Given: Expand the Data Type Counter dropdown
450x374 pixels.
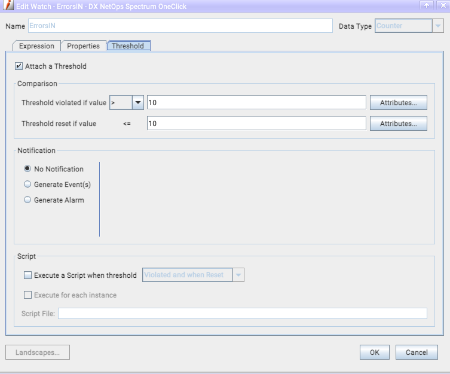Looking at the screenshot, I should coord(438,26).
